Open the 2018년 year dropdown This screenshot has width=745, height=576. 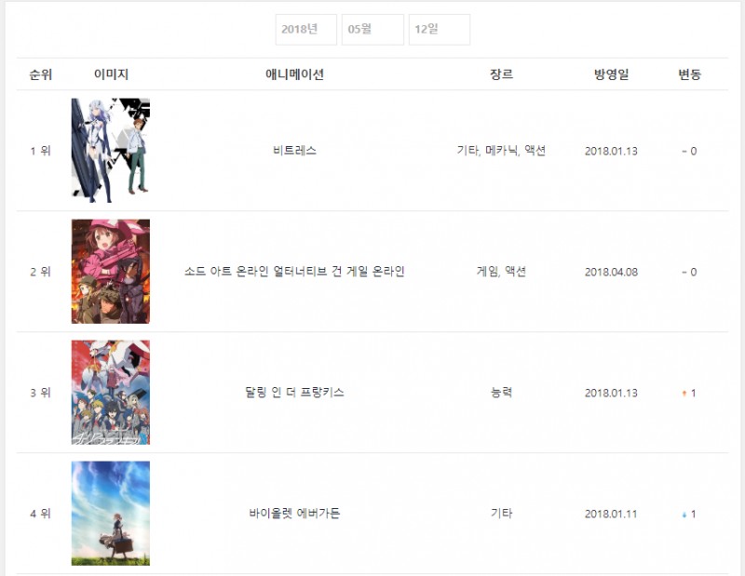306,30
